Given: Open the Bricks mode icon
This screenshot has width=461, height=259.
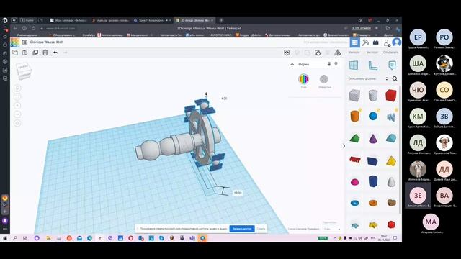Looking at the screenshot, I should coord(376,42).
